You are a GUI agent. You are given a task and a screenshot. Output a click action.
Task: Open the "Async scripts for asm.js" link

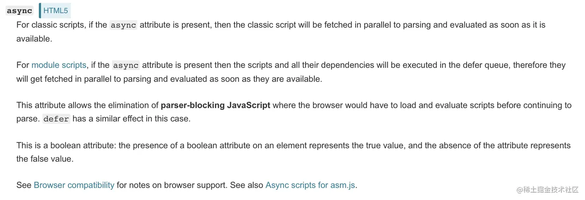310,185
